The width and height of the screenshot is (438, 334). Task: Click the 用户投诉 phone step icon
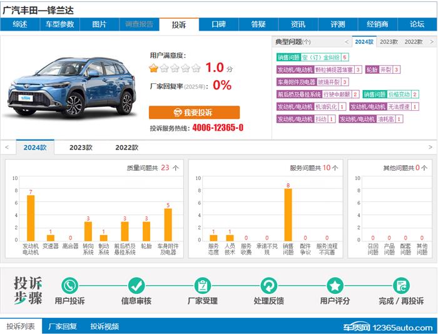[69, 286]
